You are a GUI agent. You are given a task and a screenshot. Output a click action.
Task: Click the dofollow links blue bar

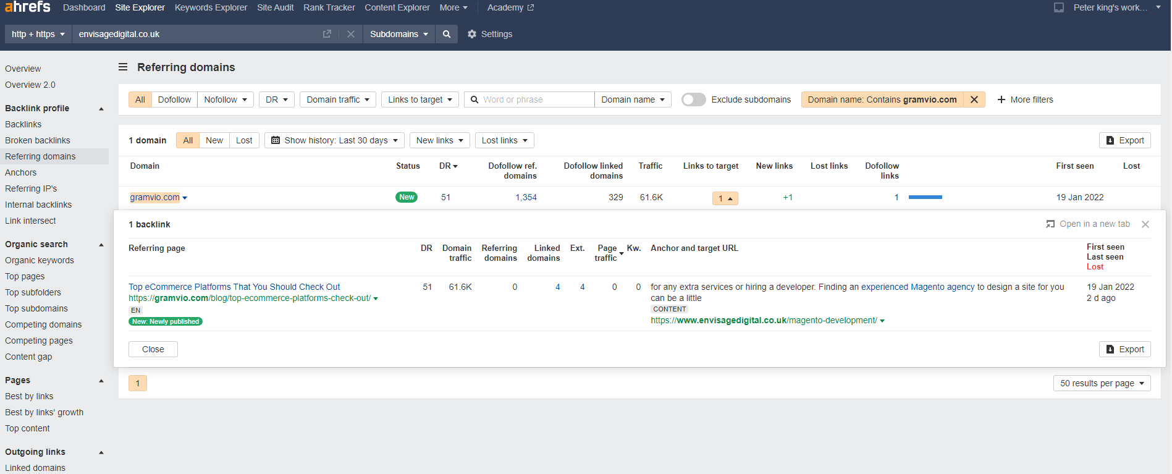[925, 197]
